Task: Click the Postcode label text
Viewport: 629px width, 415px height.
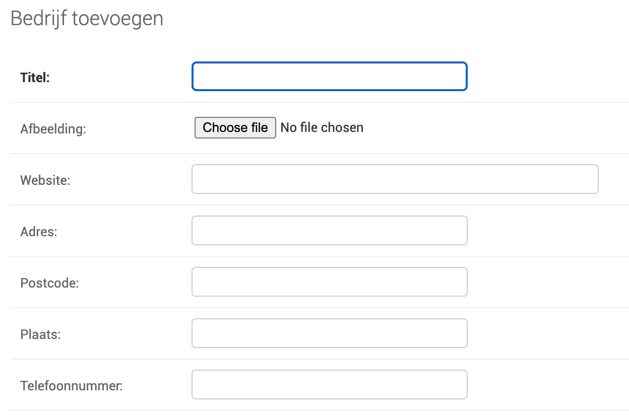Action: (50, 283)
